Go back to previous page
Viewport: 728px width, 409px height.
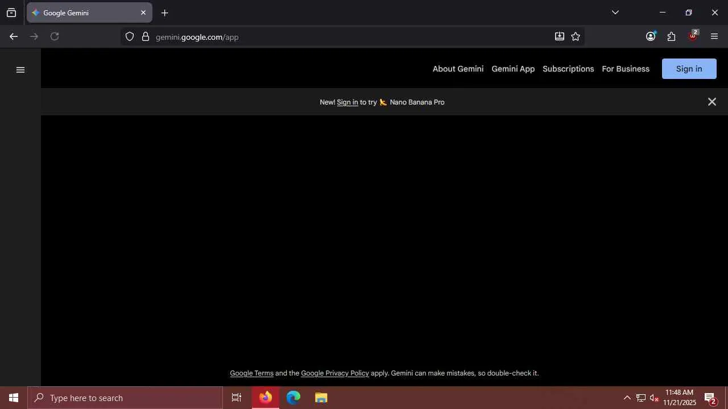pos(14,36)
